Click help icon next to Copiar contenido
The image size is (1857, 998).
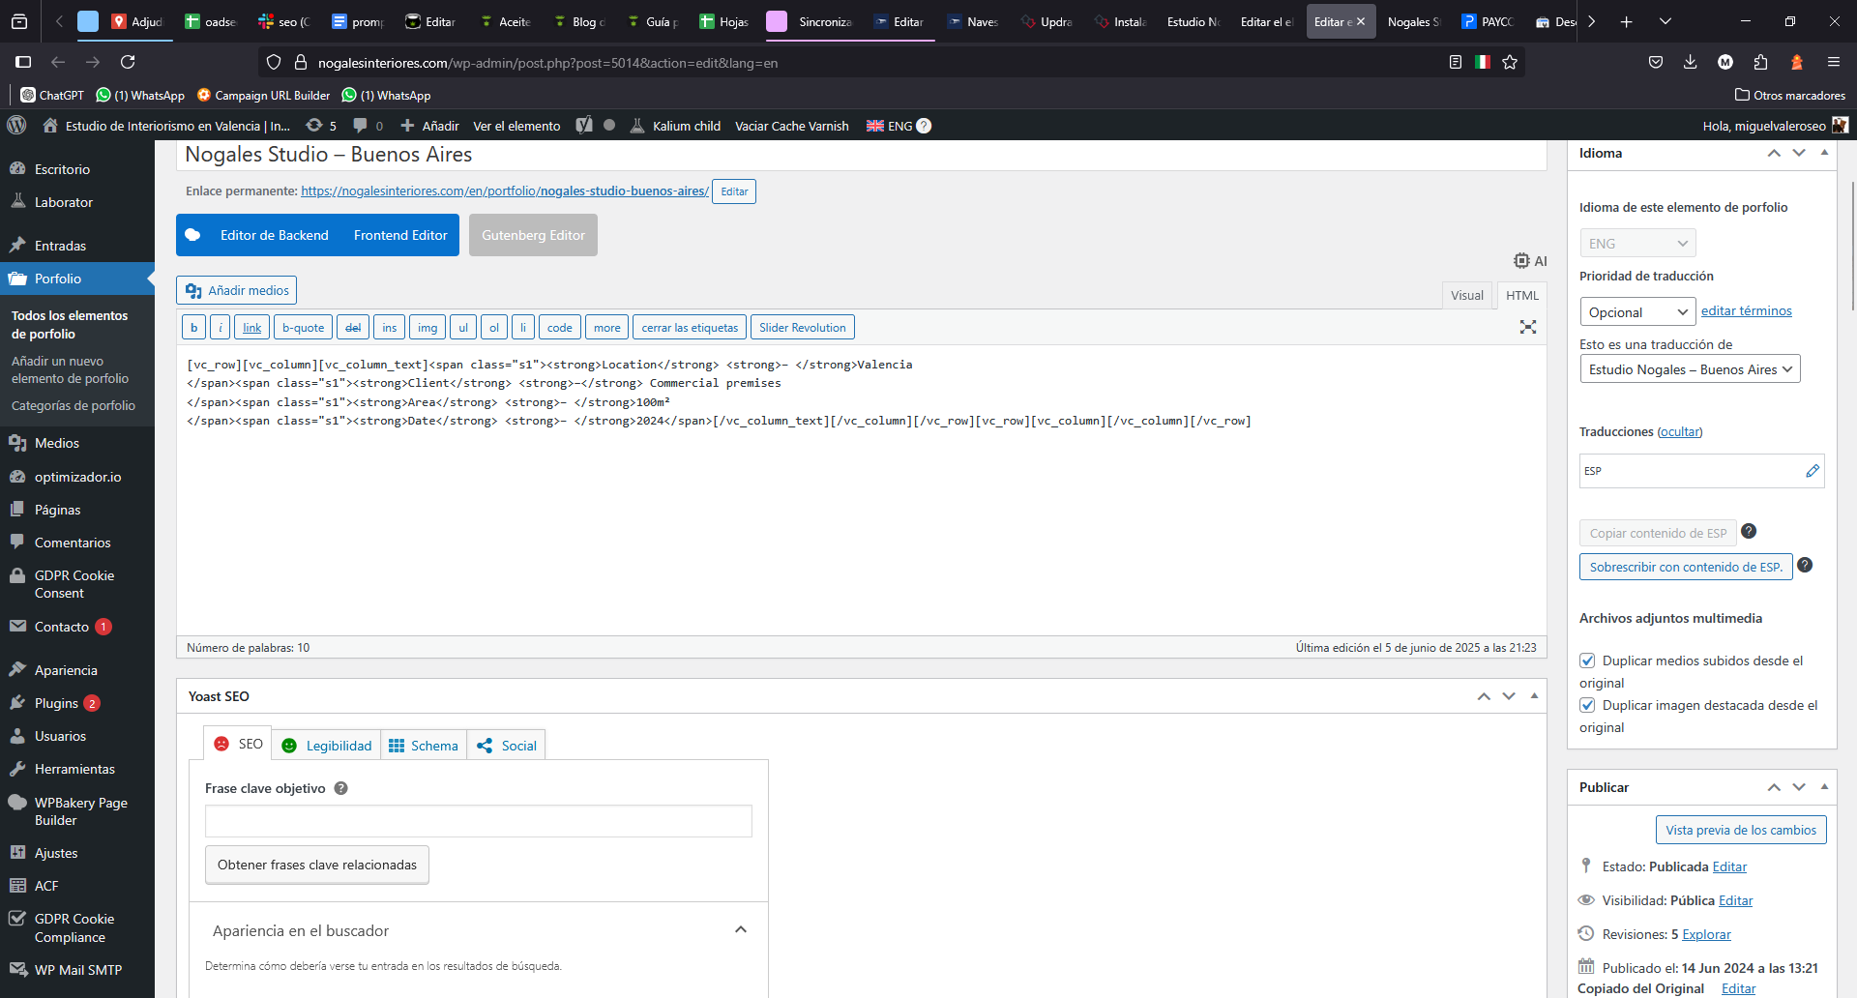point(1749,531)
